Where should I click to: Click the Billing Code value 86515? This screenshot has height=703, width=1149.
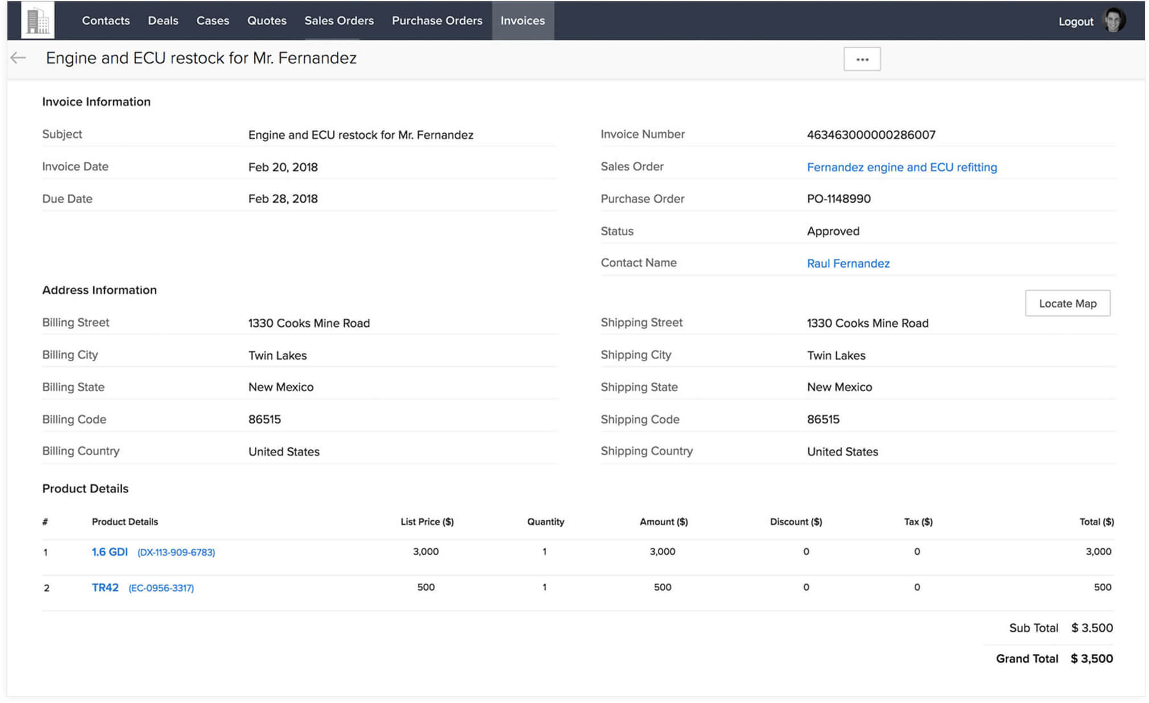point(264,420)
